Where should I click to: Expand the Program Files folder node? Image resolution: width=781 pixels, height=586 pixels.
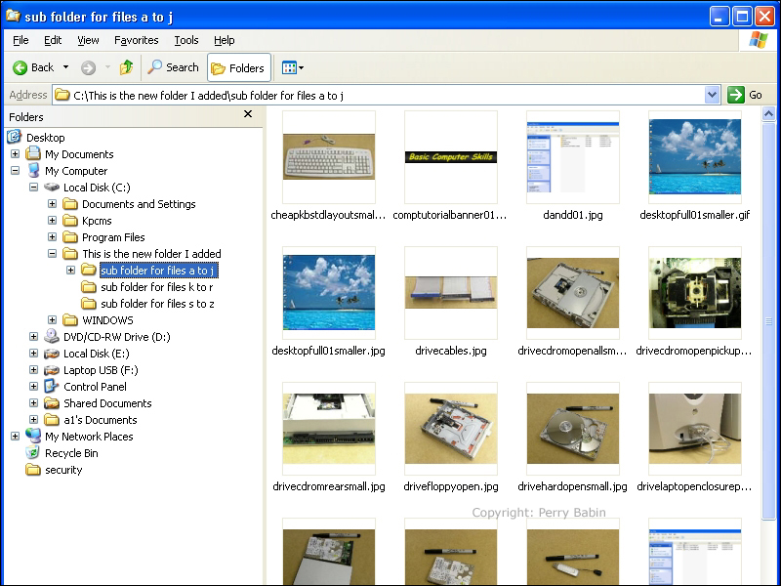[x=52, y=236]
